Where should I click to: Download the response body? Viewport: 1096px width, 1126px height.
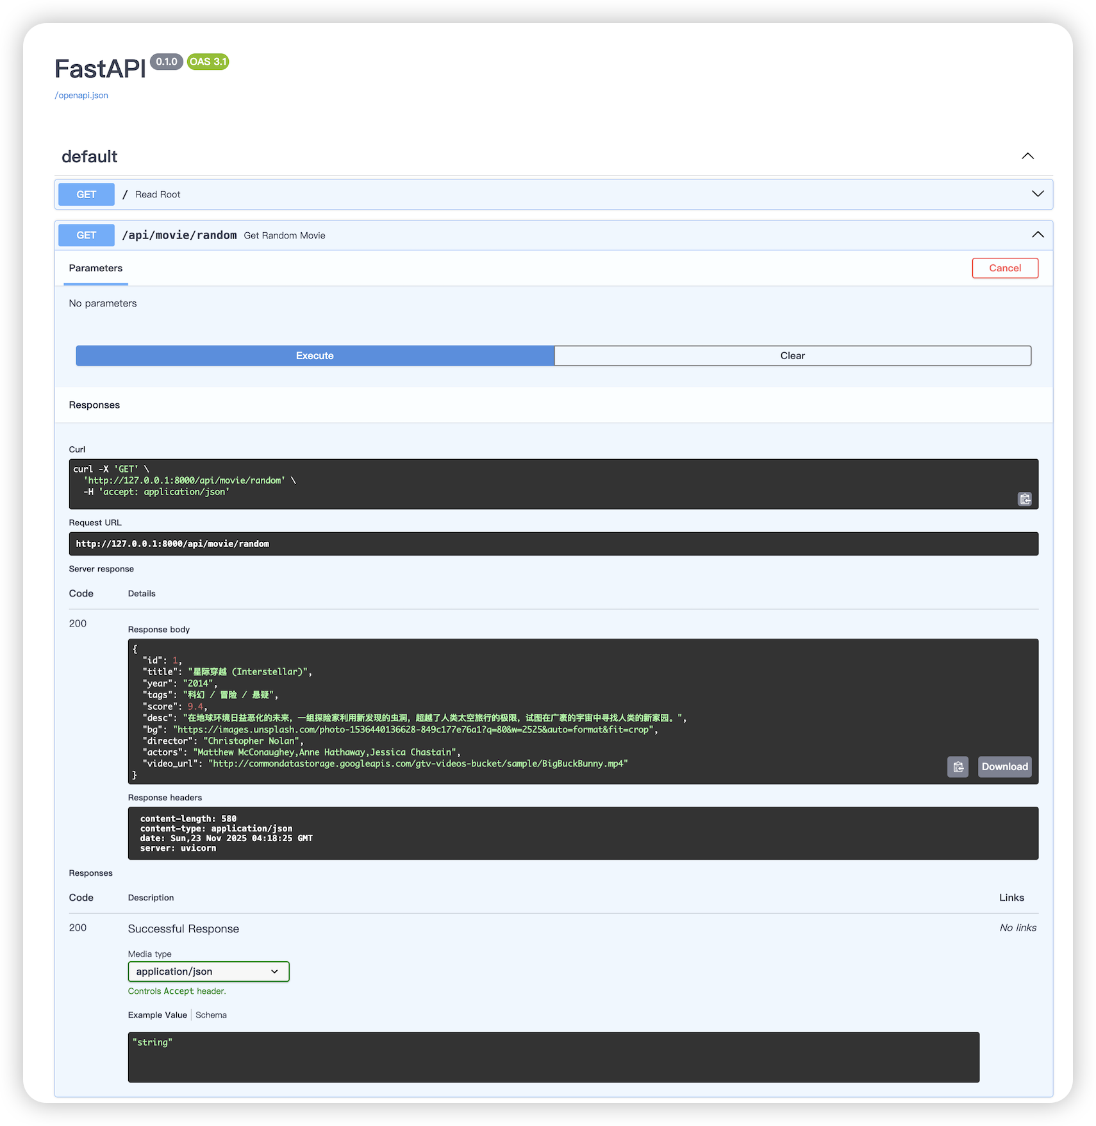[x=1004, y=767]
